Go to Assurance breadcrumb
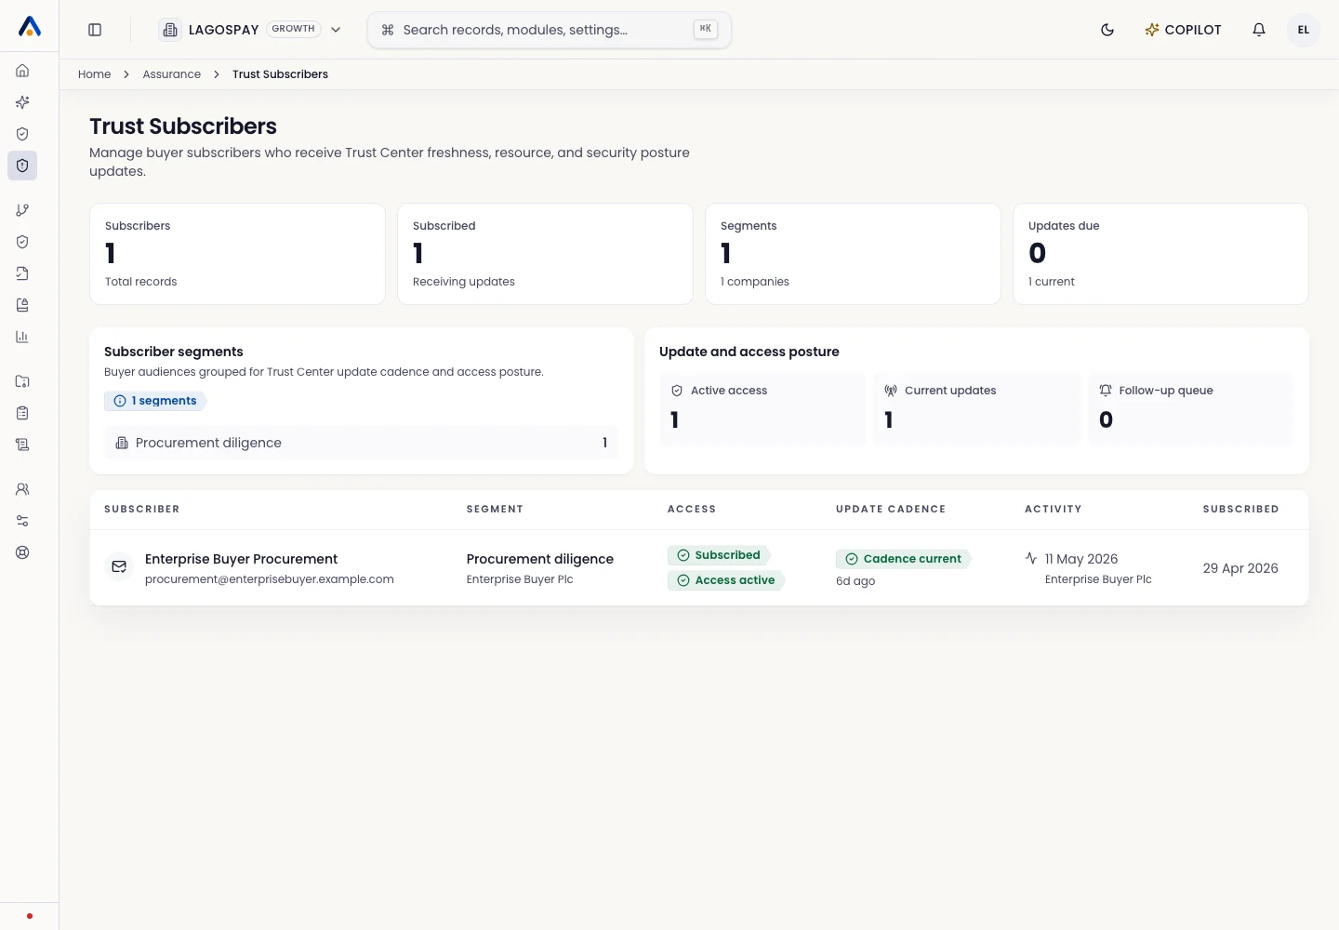 tap(172, 74)
